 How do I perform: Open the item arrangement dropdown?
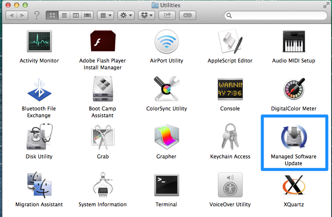coord(106,15)
